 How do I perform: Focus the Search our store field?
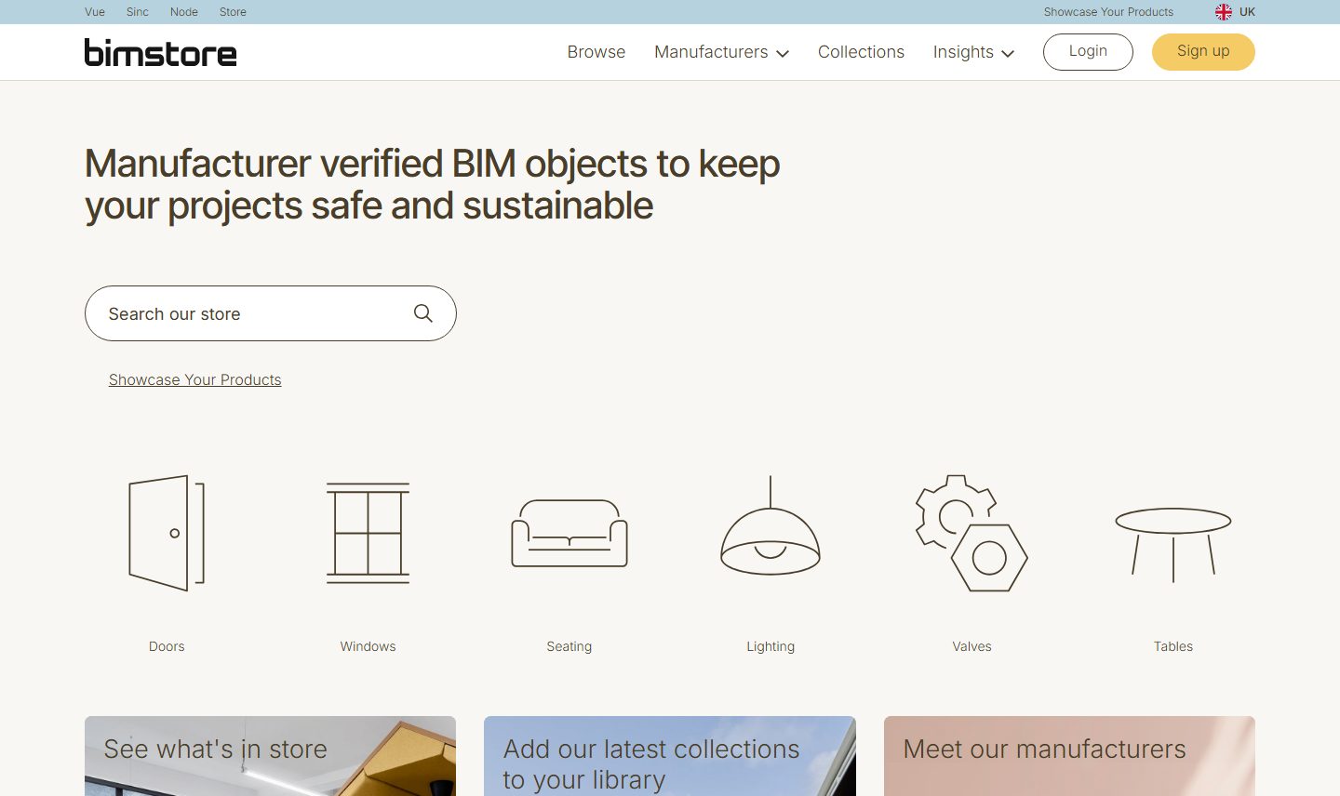(x=271, y=313)
